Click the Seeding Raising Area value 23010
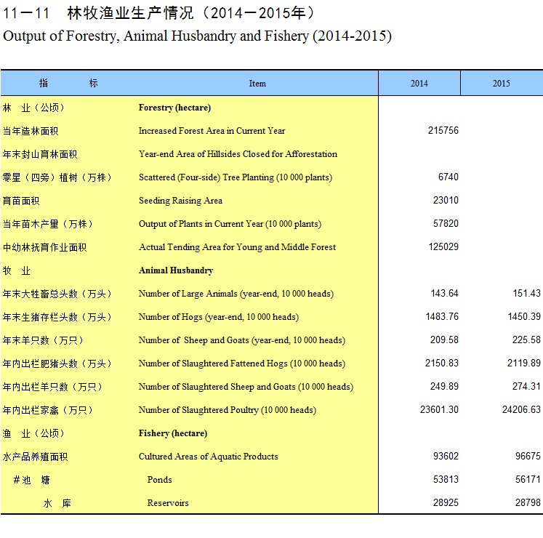The height and width of the screenshot is (538, 543). click(x=446, y=201)
